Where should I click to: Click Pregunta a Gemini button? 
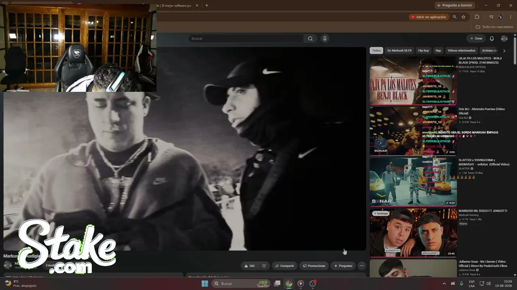pyautogui.click(x=454, y=6)
